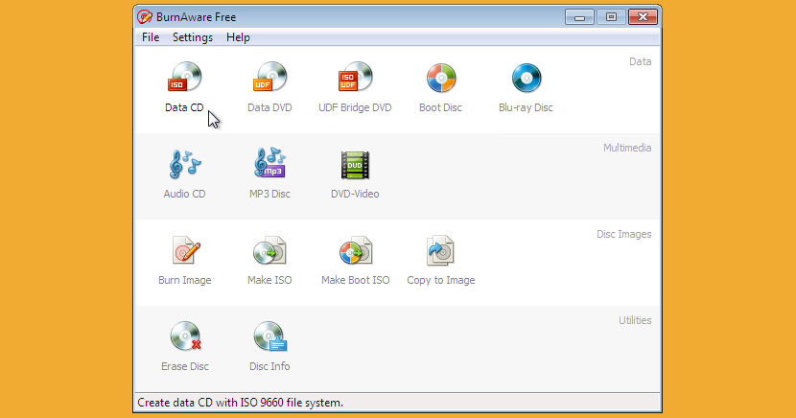Close the BurnAware Free window
Viewport: 796px width, 418px height.
643,17
